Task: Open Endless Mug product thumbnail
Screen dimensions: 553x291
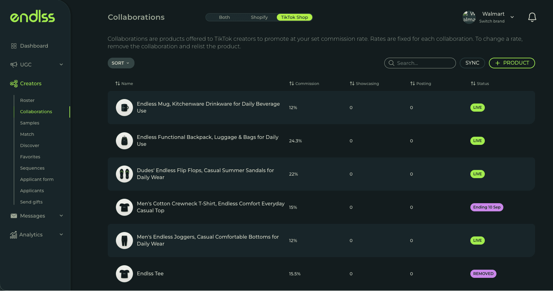Action: click(x=124, y=108)
